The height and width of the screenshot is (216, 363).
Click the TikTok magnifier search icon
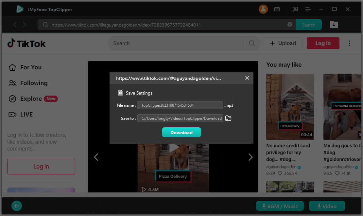[x=252, y=43]
